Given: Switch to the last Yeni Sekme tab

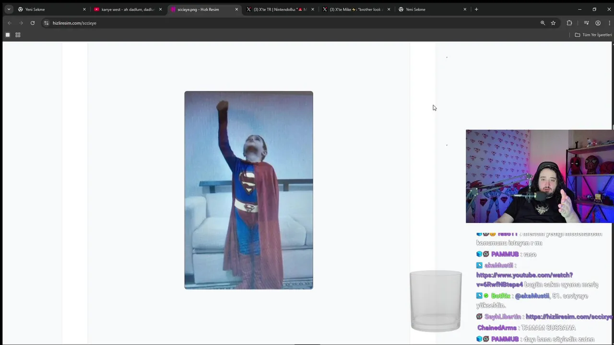Looking at the screenshot, I should (432, 9).
